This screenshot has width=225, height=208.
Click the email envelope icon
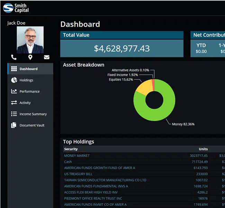click(x=47, y=57)
